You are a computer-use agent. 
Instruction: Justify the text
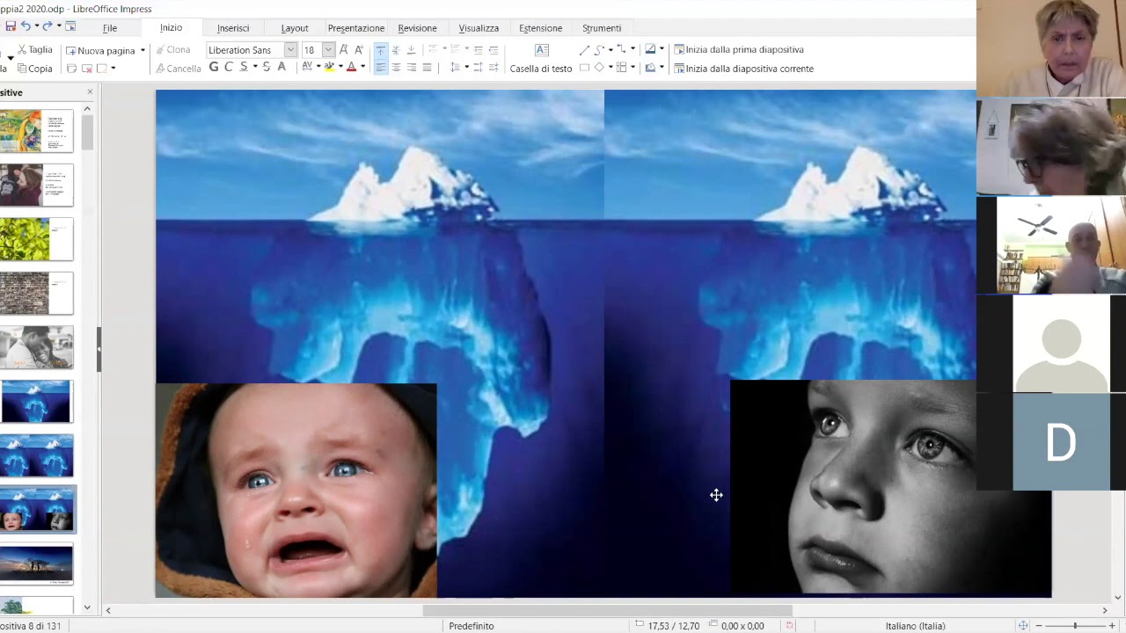(427, 68)
